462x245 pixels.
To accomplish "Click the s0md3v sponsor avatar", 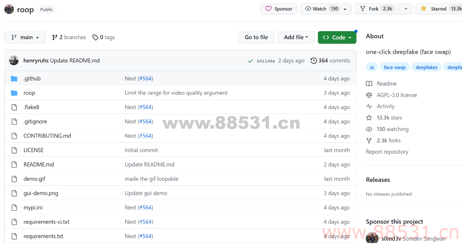I will [x=372, y=238].
